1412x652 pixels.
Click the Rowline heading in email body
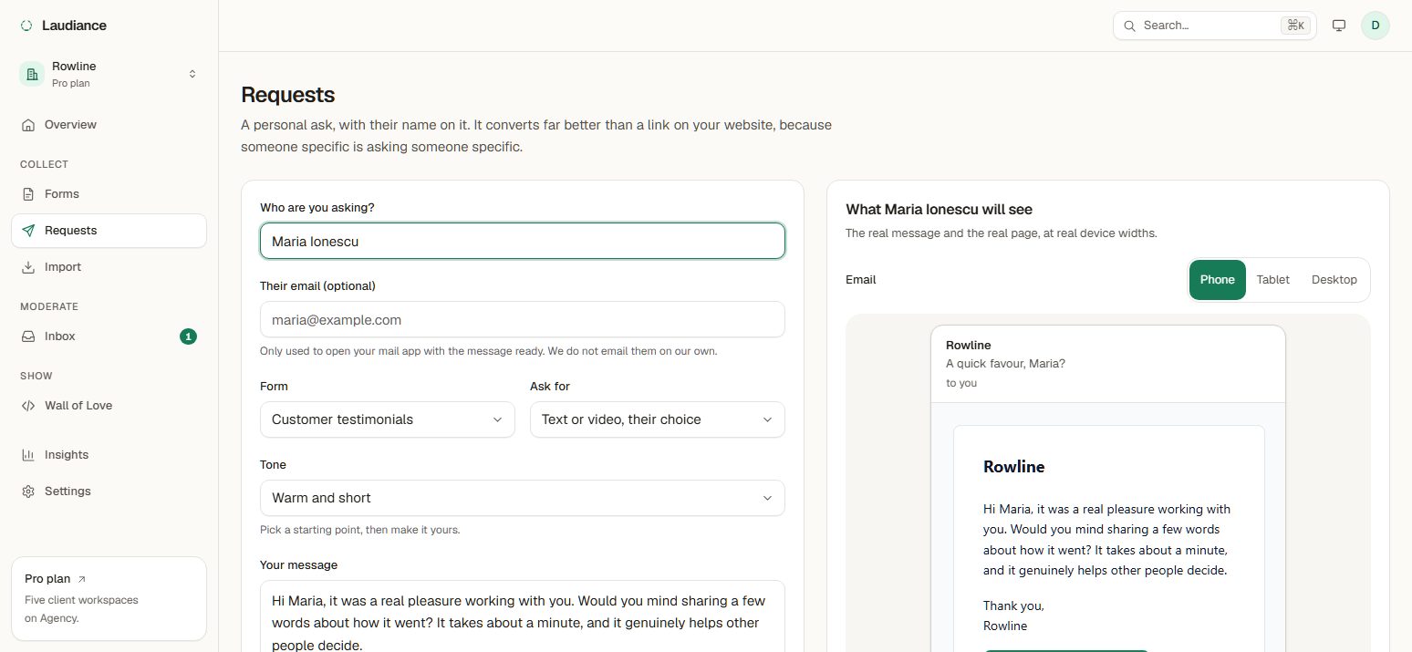point(1014,467)
